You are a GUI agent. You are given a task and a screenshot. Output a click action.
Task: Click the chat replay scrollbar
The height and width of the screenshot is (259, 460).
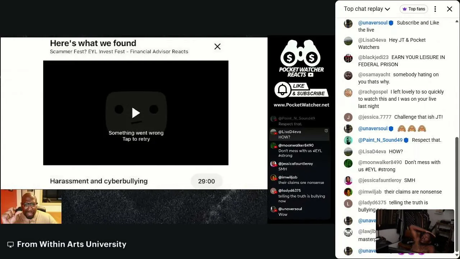coord(457,194)
